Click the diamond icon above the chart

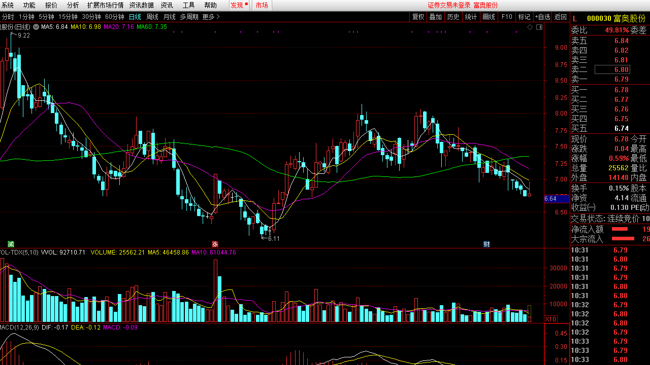[x=530, y=26]
